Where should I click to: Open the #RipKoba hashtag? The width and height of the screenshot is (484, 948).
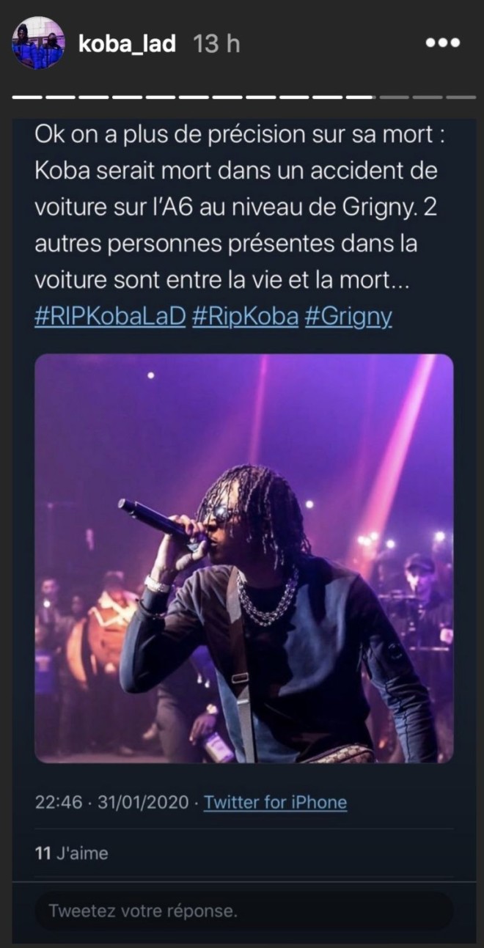point(244,317)
